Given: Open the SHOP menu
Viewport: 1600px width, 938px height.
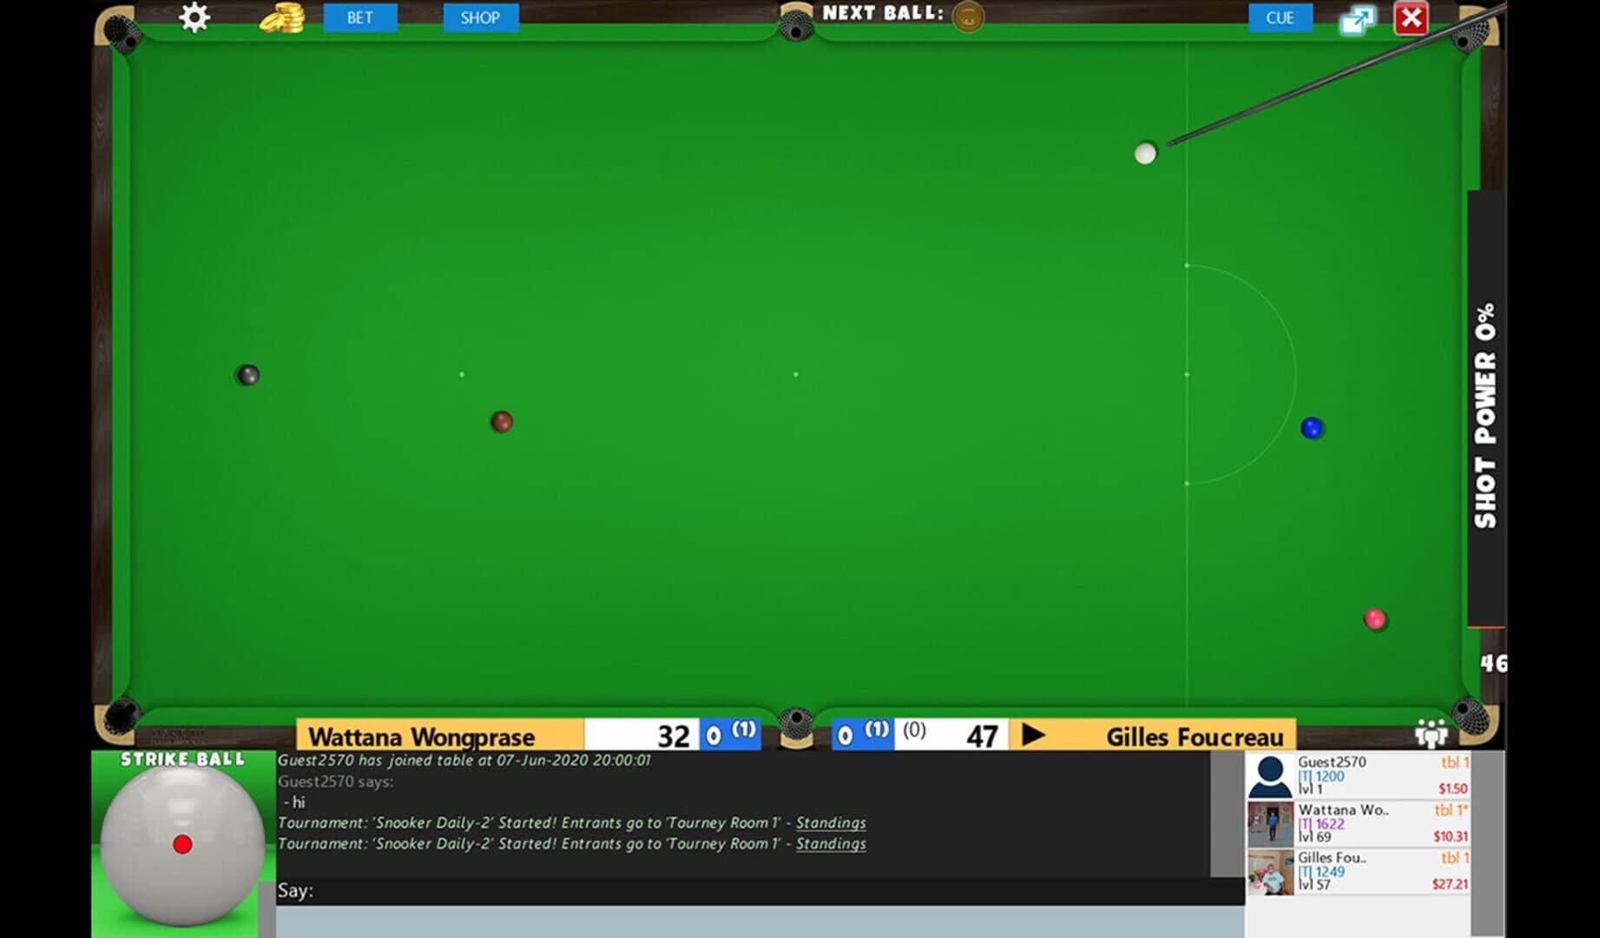Looking at the screenshot, I should point(480,17).
